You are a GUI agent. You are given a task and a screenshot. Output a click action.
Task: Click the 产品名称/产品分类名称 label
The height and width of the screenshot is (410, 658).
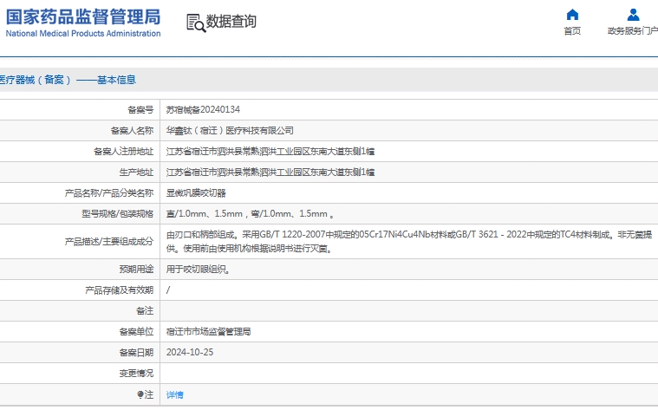[109, 193]
